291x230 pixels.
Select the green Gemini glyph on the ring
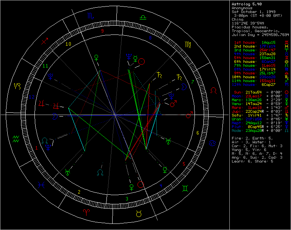point(185,188)
